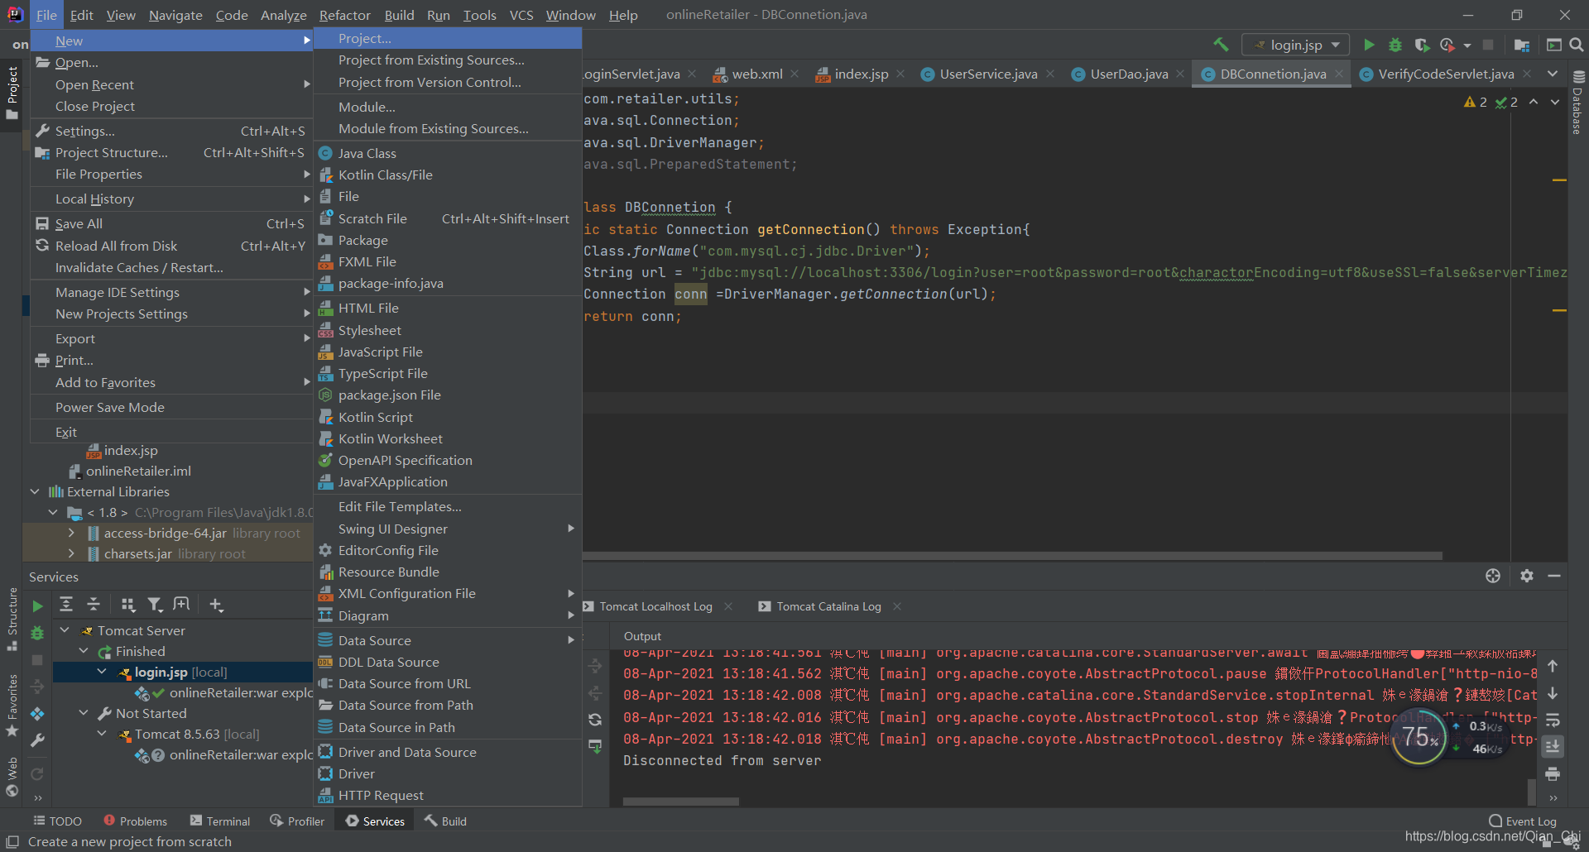
Task: Click the log output horizontal scrollbar
Action: click(680, 801)
